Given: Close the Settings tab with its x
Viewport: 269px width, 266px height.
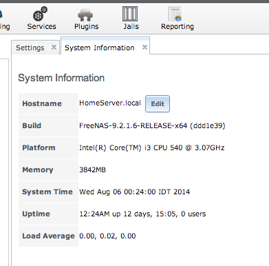Looking at the screenshot, I should point(54,48).
